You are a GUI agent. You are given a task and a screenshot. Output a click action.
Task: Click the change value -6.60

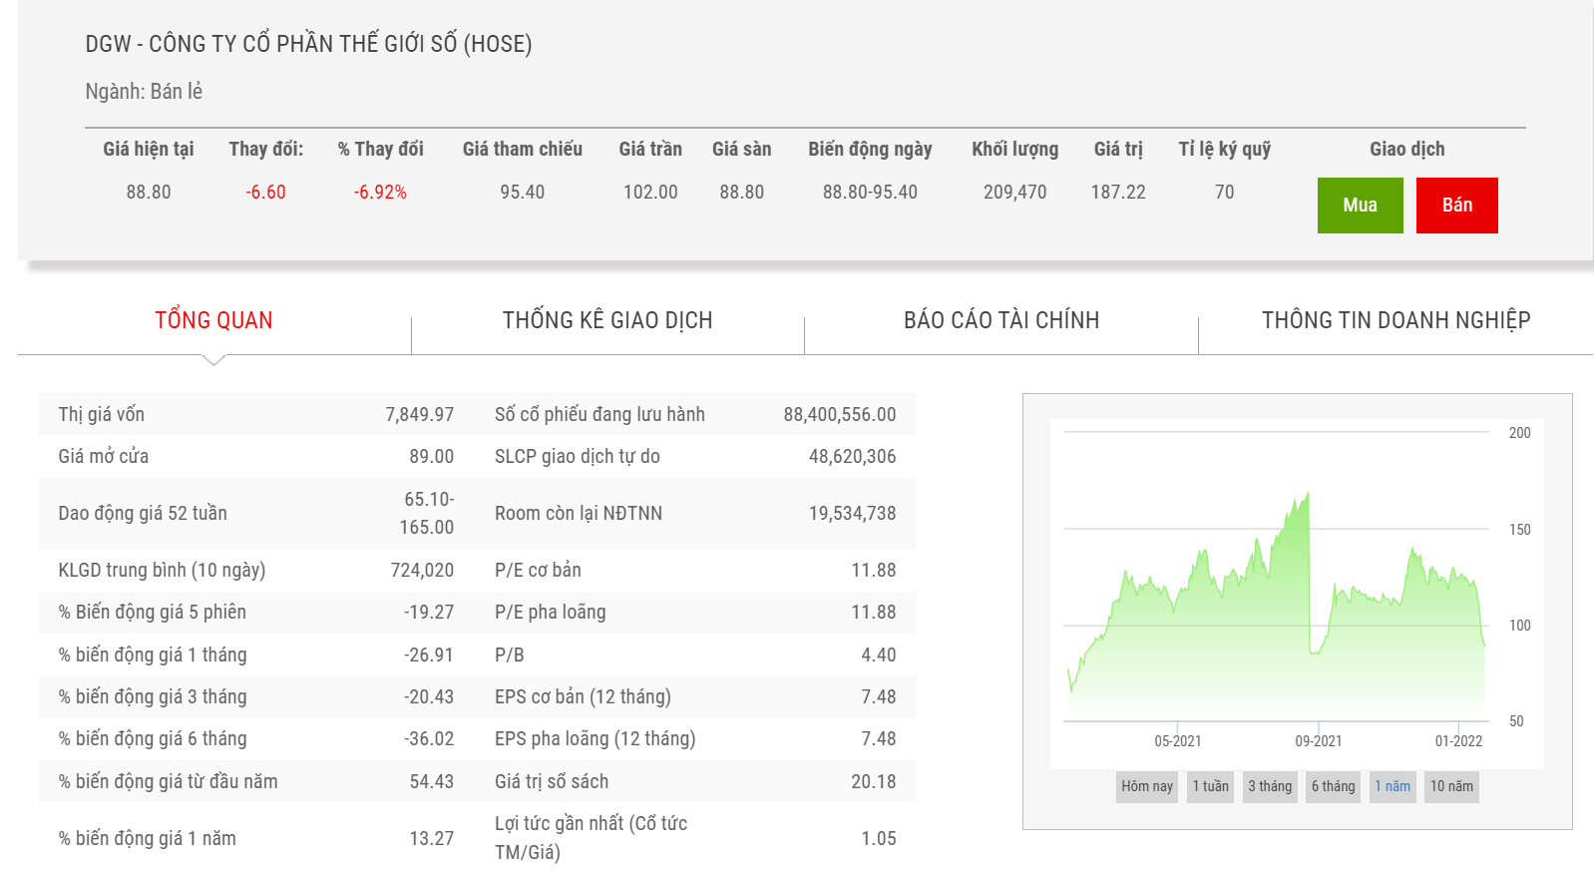[x=265, y=193]
